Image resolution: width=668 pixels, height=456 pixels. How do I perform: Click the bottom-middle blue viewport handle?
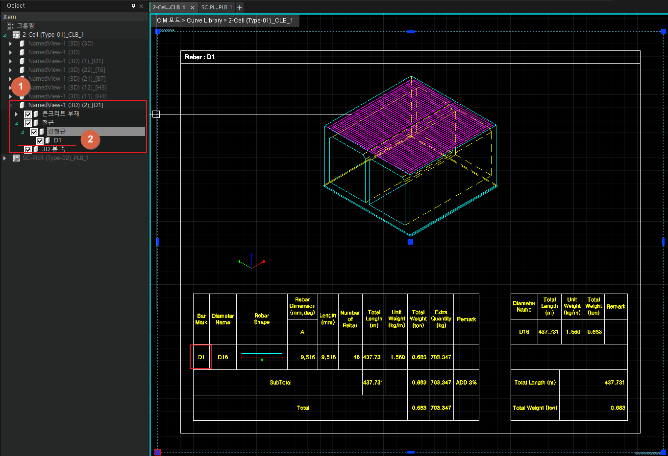[x=411, y=452]
